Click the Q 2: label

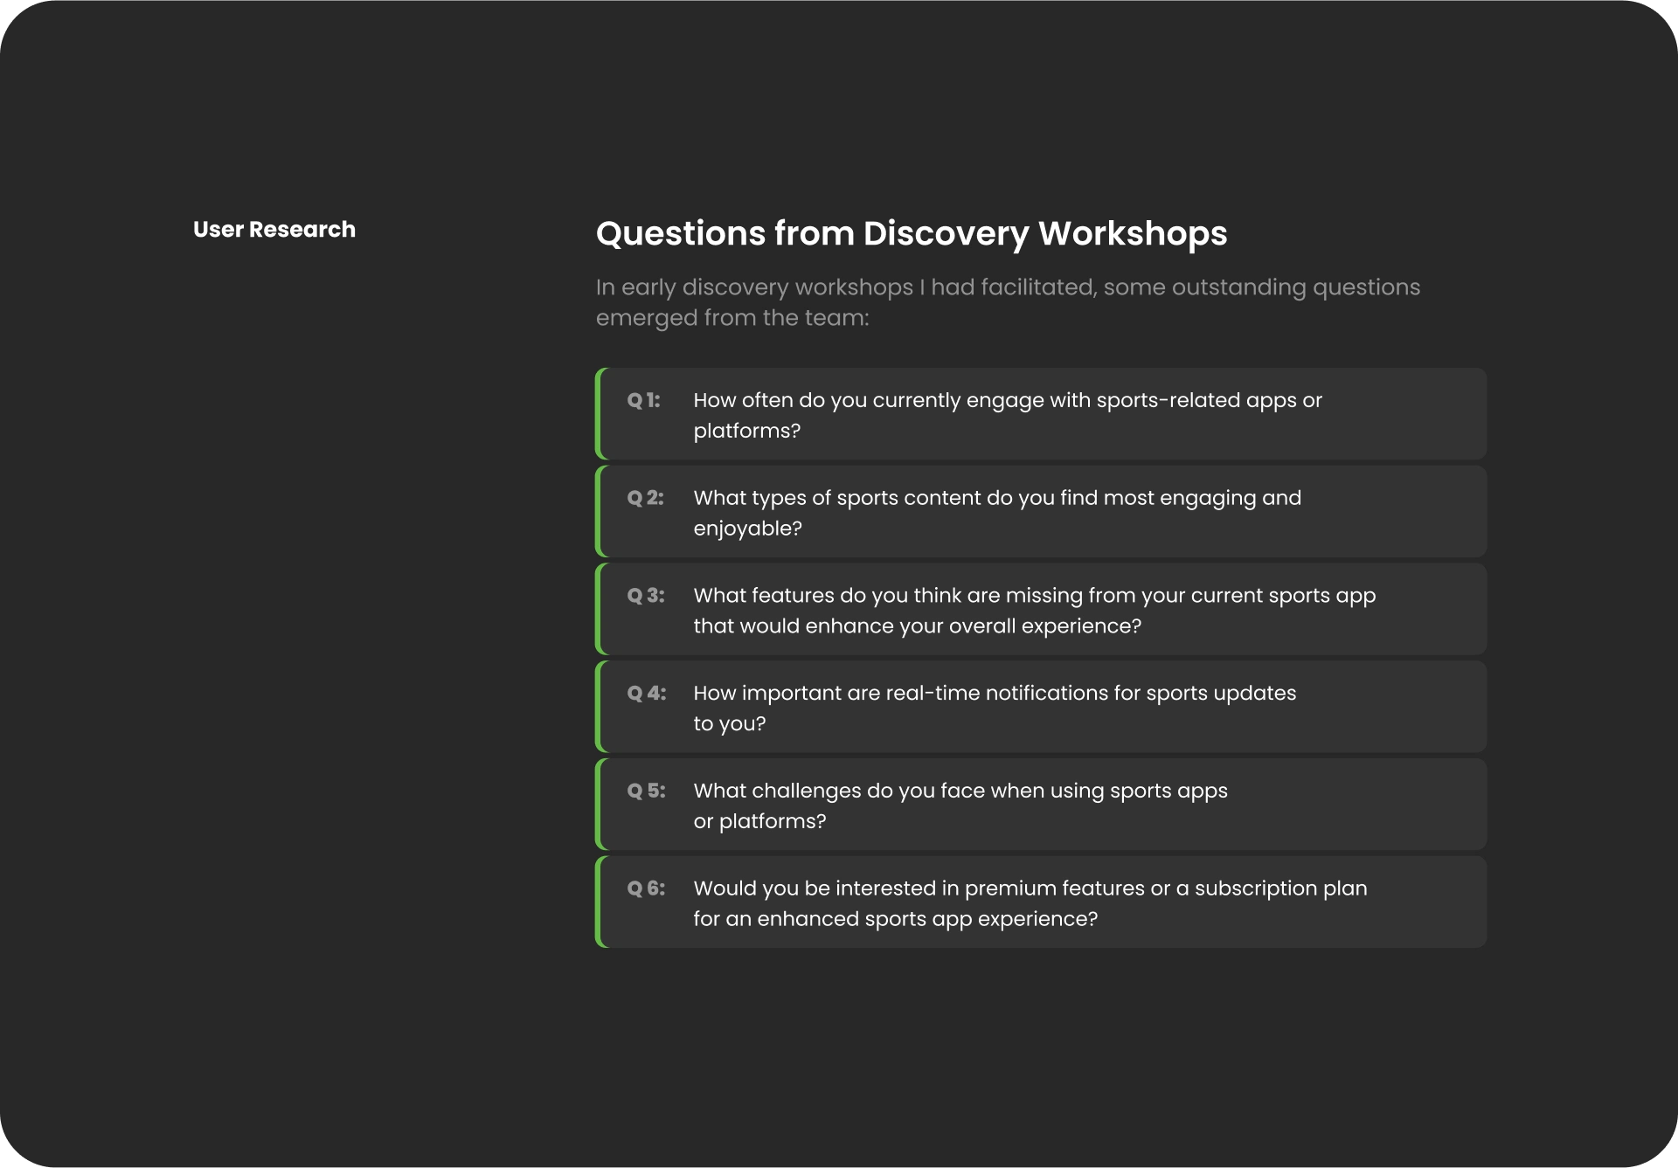click(645, 498)
